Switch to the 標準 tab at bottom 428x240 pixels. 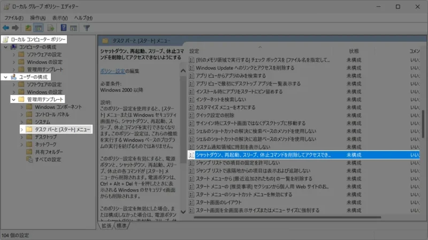(x=122, y=226)
